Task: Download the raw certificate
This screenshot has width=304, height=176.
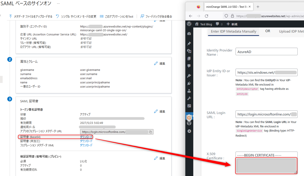Action: pyautogui.click(x=86, y=141)
